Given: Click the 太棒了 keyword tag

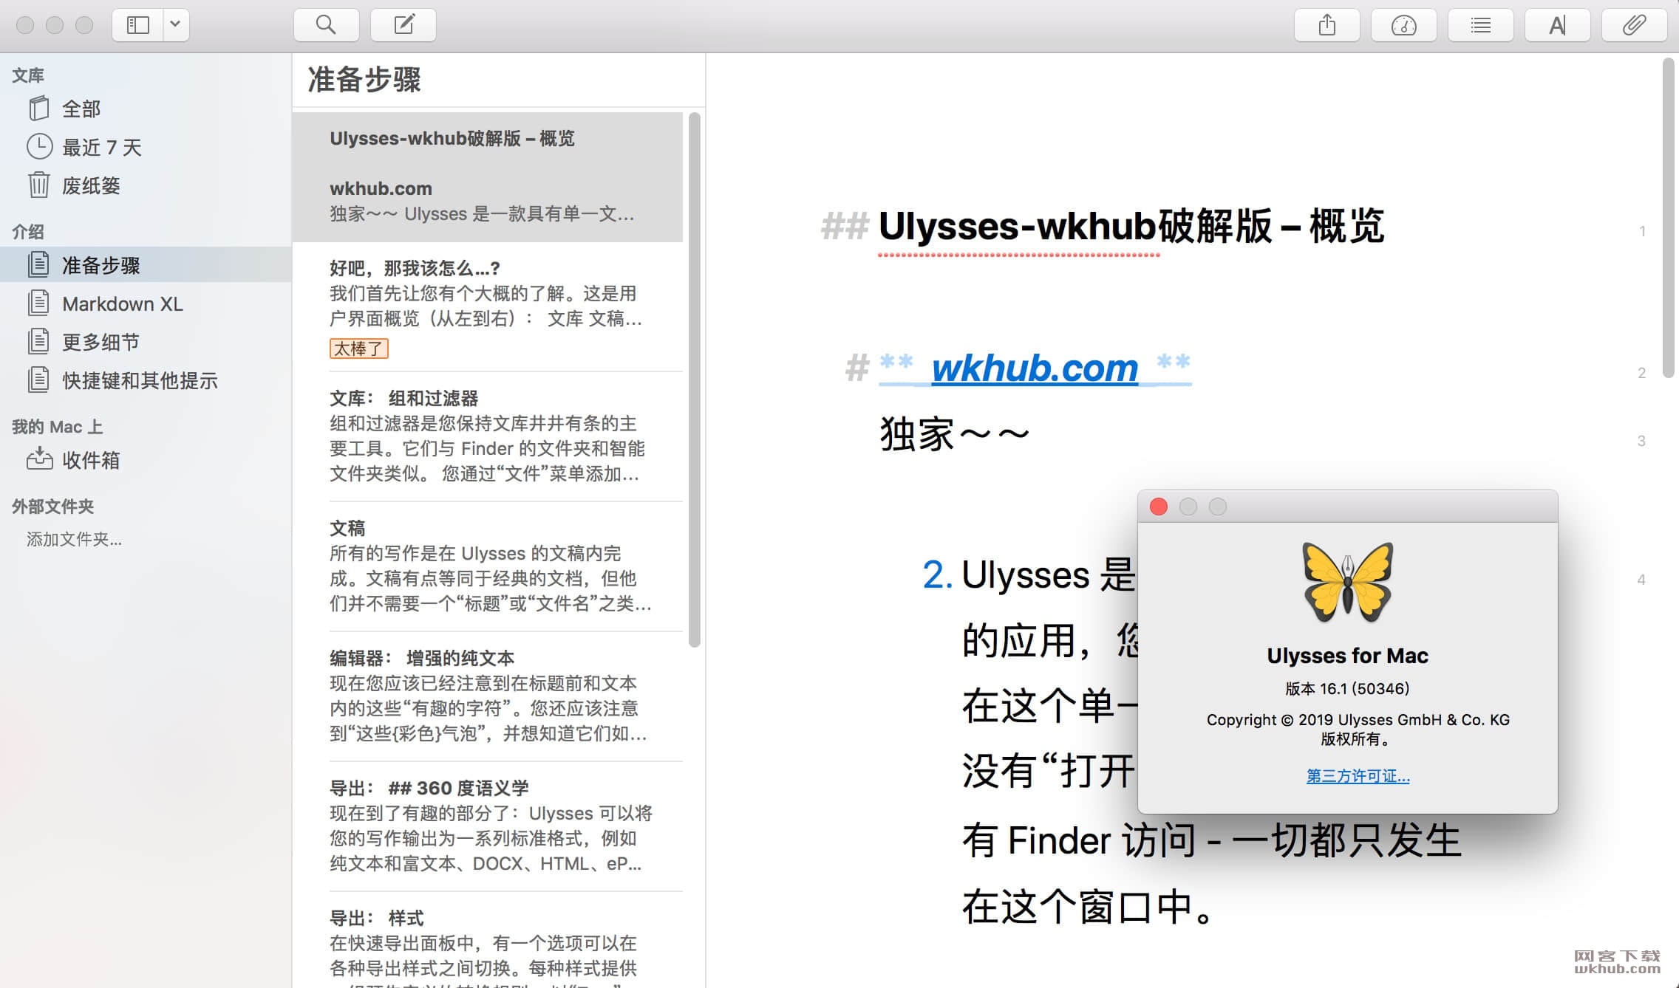Looking at the screenshot, I should pos(359,349).
